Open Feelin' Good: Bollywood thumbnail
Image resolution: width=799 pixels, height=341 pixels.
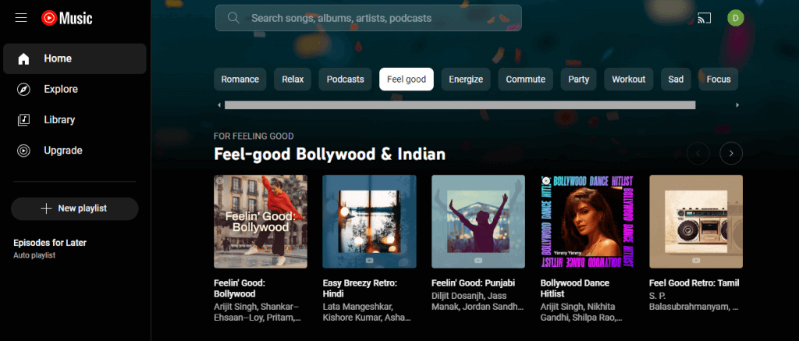tap(261, 222)
